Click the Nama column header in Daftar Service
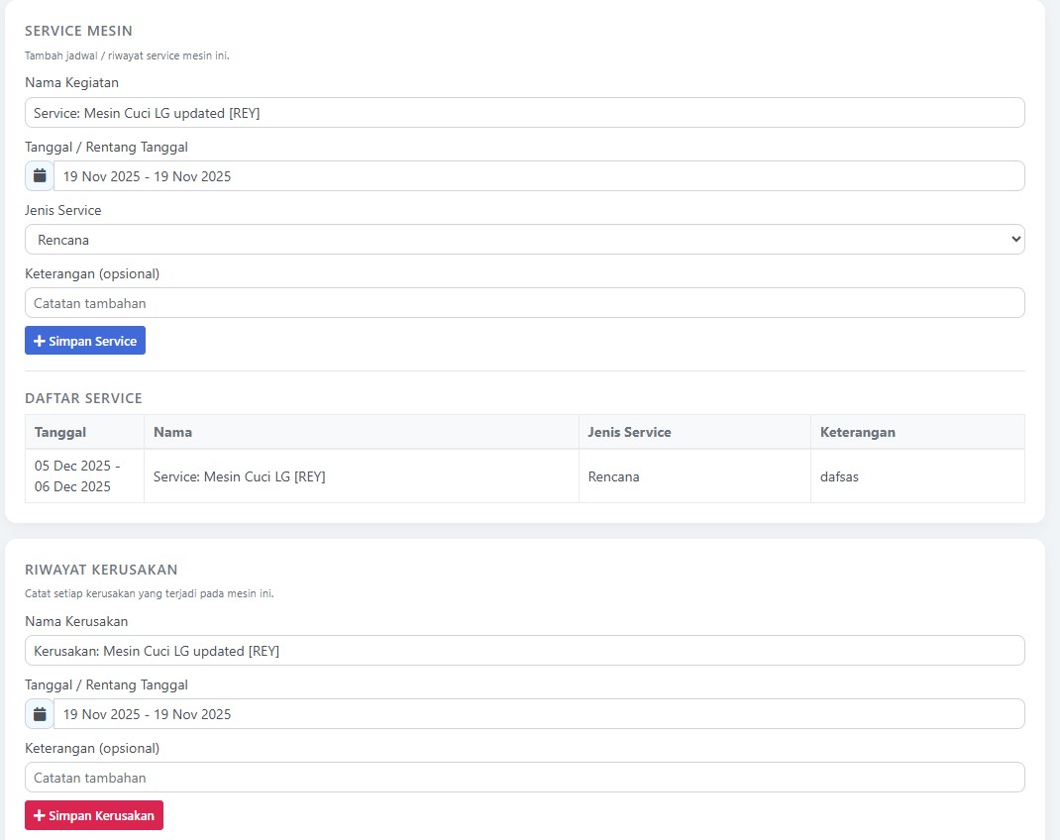1060x840 pixels. pos(173,432)
